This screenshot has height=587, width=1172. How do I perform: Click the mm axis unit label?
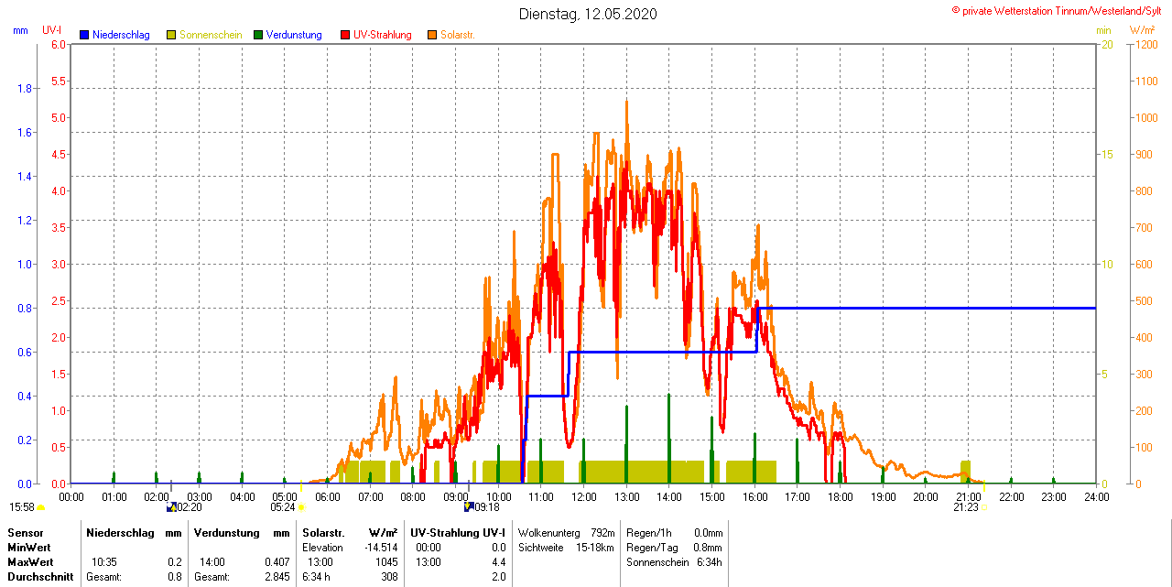[20, 30]
